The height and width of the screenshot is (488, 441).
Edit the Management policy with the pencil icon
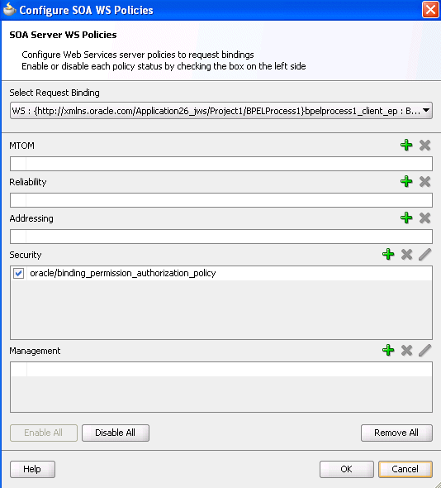[424, 350]
